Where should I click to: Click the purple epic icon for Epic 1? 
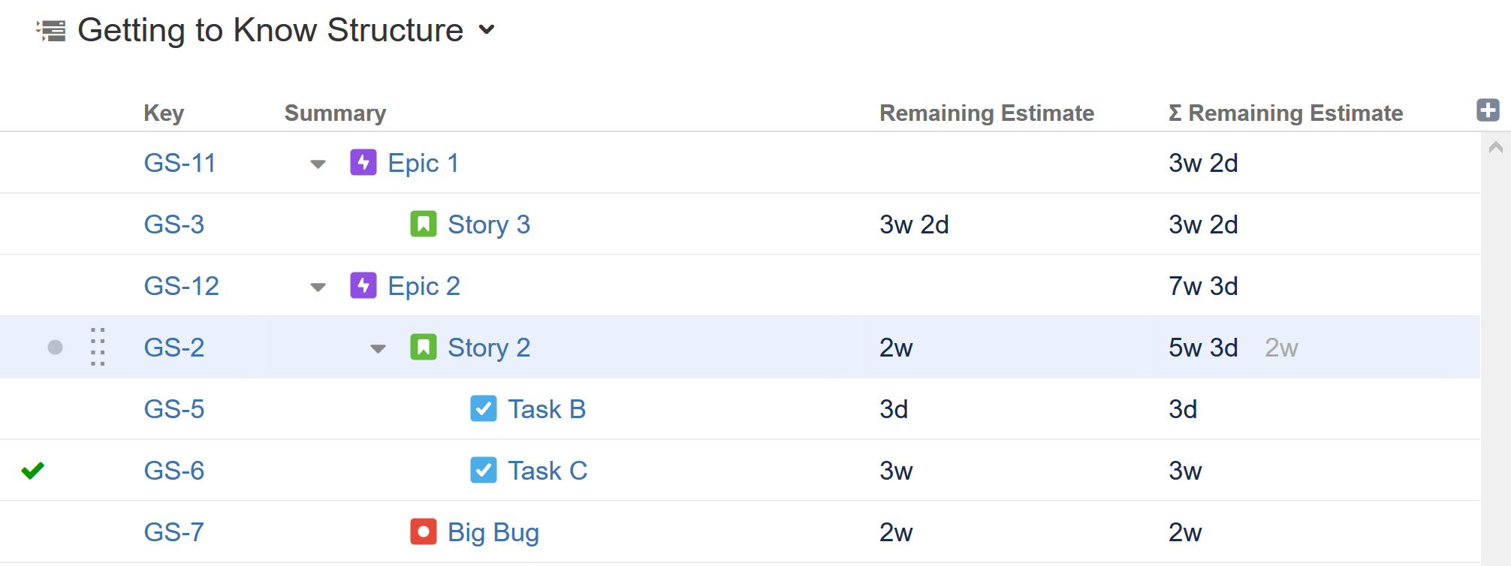(x=363, y=163)
